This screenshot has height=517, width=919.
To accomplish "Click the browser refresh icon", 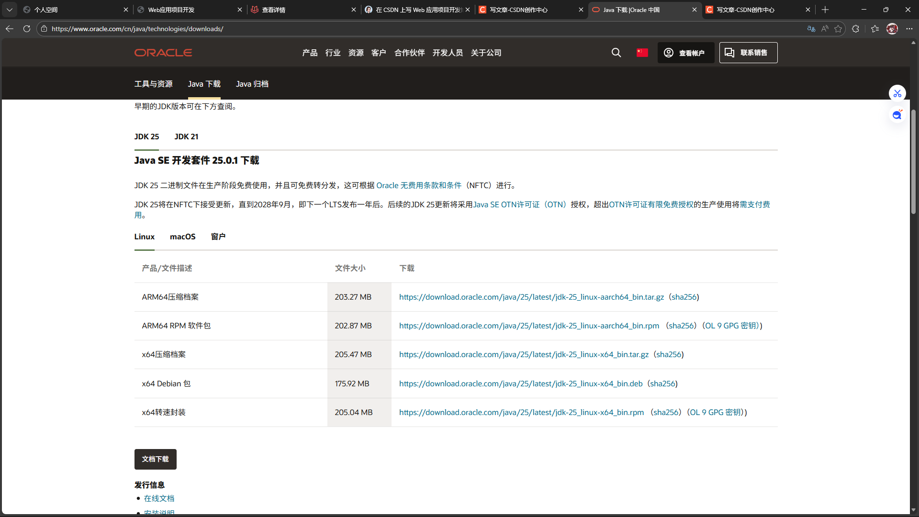I will click(x=27, y=29).
